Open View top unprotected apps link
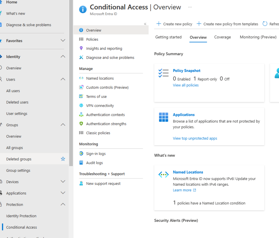The image size is (279, 238). (195, 138)
